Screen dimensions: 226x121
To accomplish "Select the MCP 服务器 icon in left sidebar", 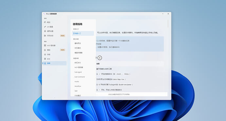I will point(45,45).
